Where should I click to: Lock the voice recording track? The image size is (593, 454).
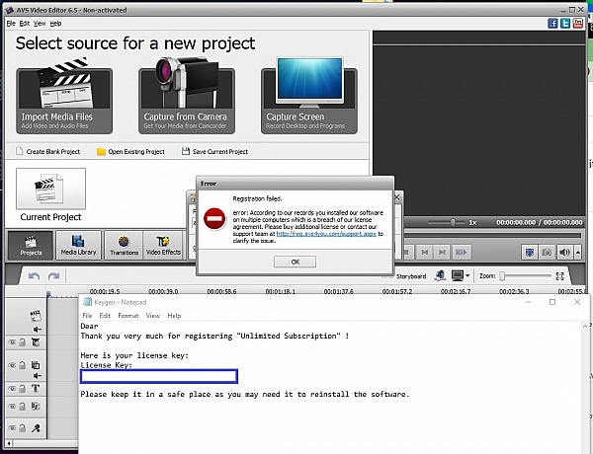coord(23,428)
